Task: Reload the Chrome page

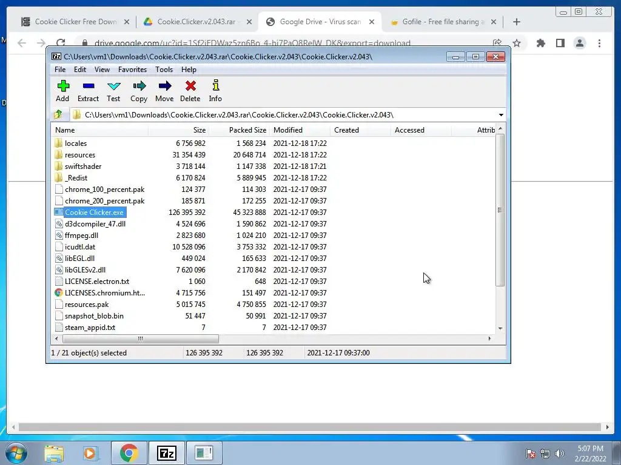Action: [61, 43]
